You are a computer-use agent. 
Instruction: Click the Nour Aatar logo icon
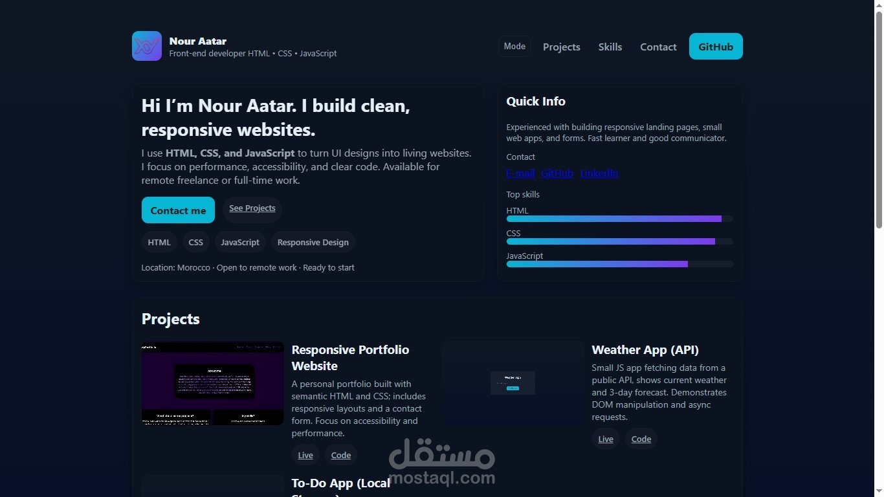click(147, 46)
